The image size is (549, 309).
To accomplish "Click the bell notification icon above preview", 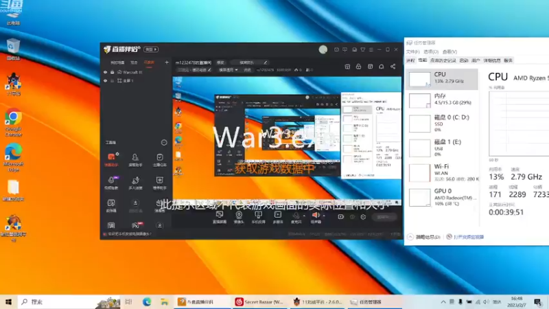I will (x=382, y=67).
